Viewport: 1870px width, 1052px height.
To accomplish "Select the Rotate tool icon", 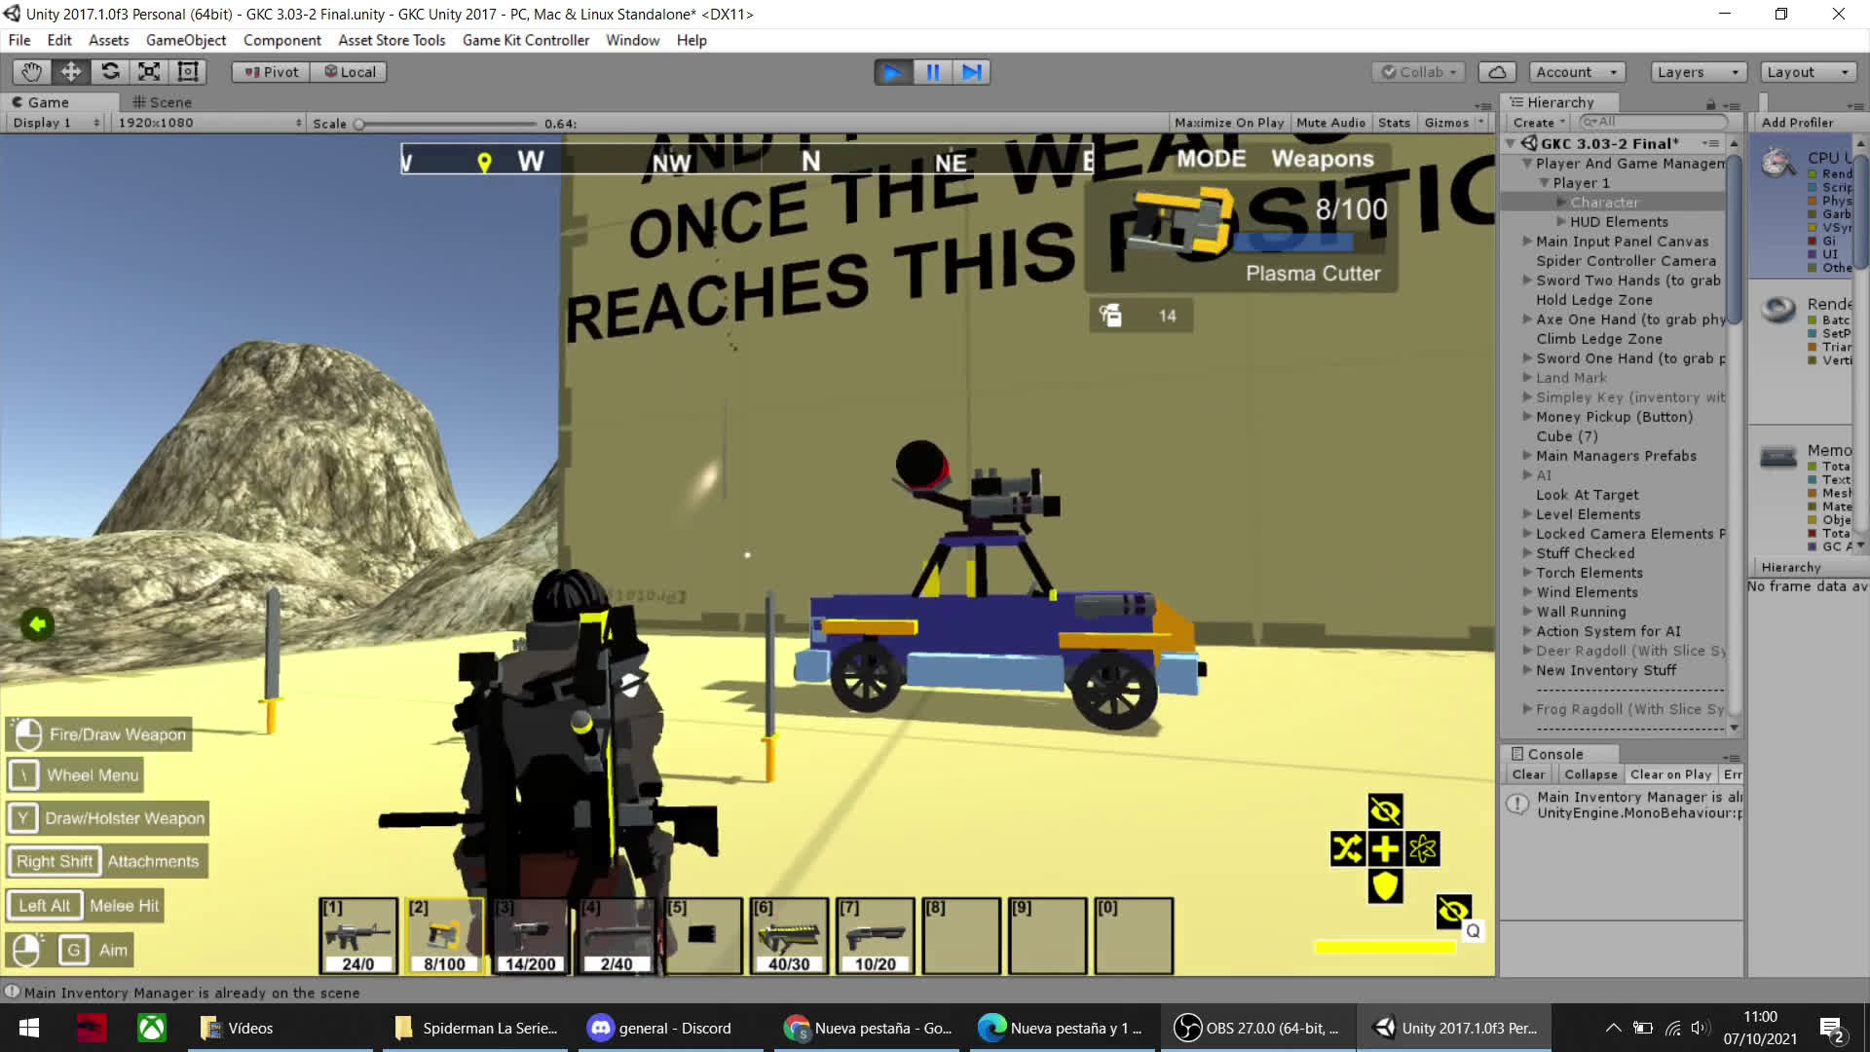I will (110, 72).
